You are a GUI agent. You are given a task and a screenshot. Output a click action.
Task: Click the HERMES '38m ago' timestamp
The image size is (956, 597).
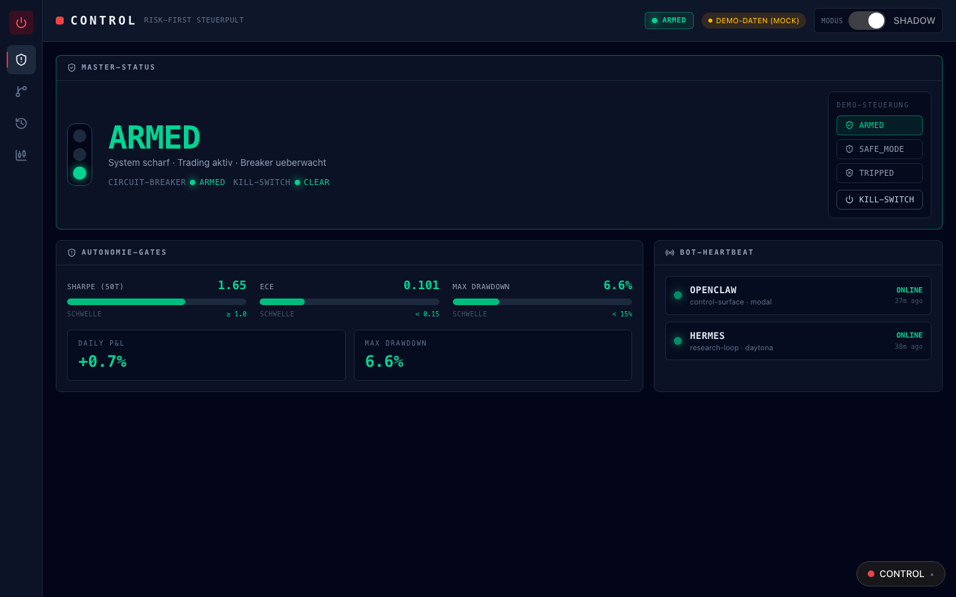click(909, 347)
